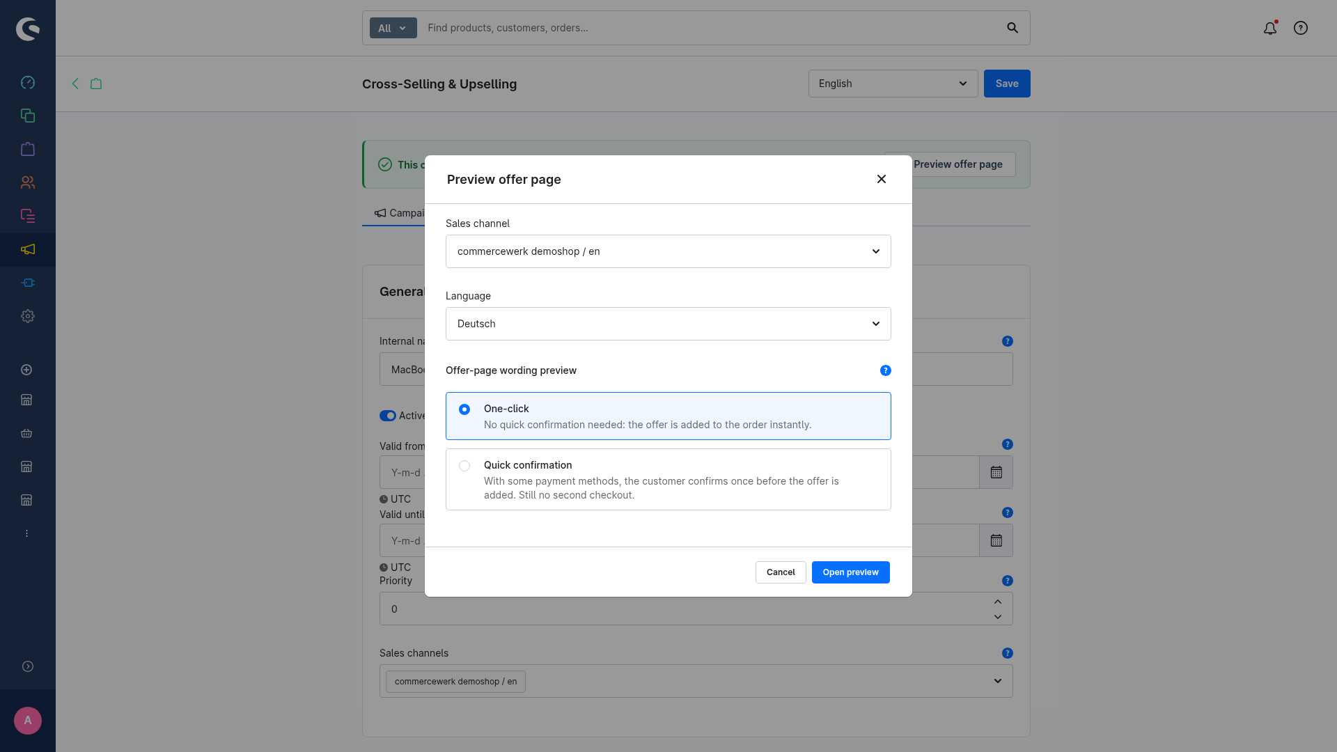Click the Valid until date input

(x=680, y=540)
